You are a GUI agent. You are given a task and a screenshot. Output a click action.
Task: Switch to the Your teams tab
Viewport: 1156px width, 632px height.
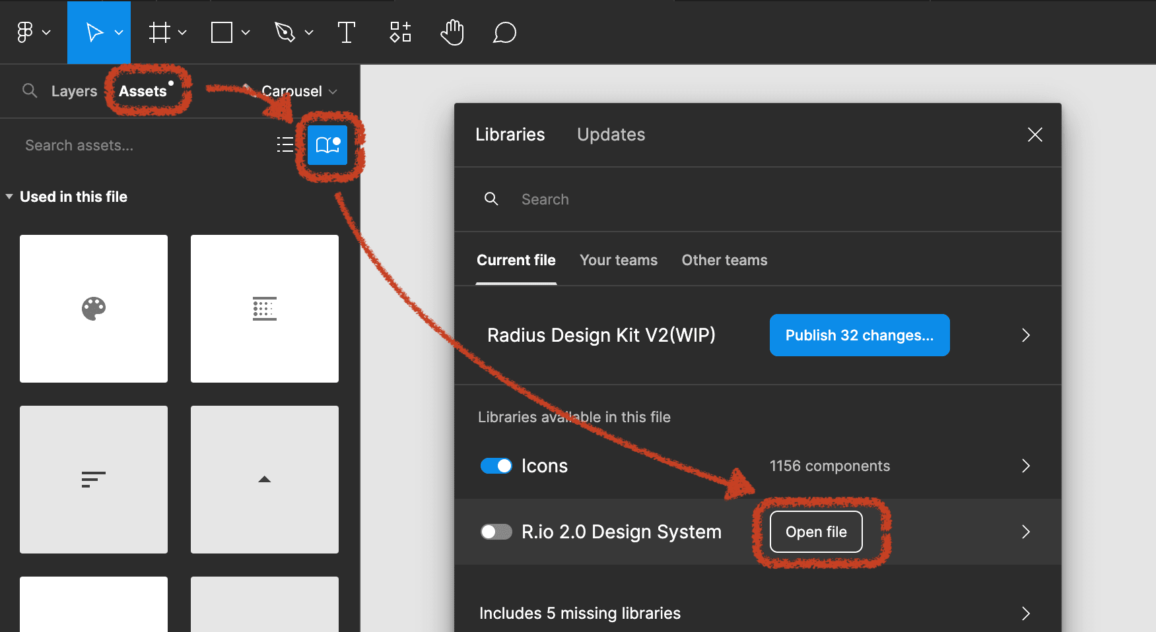619,260
